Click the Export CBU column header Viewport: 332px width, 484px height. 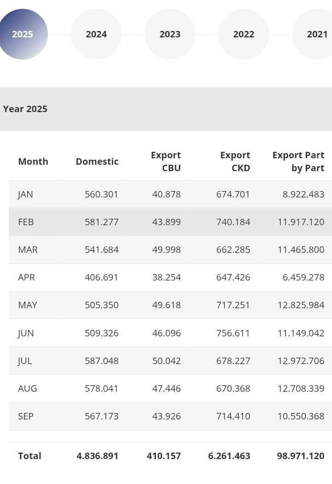pyautogui.click(x=166, y=161)
